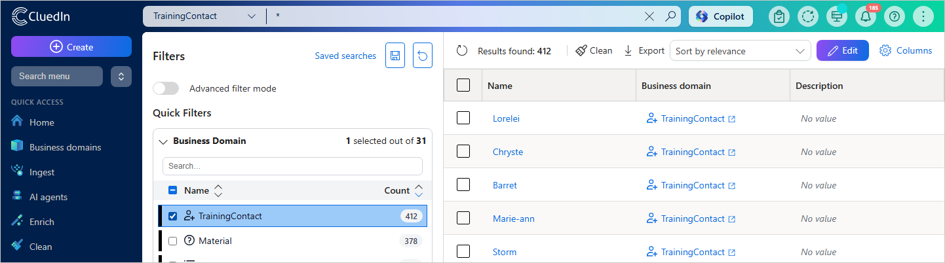Click the person icon in Storm row
Viewport: 945px width, 263px height.
(651, 252)
